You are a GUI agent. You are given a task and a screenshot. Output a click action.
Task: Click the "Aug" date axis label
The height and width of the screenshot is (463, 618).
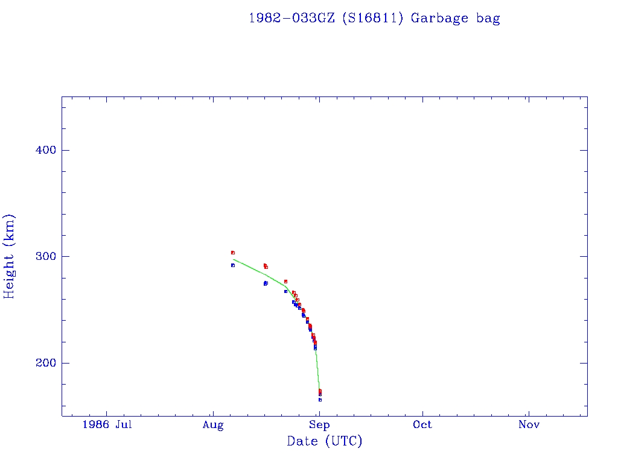coord(212,424)
